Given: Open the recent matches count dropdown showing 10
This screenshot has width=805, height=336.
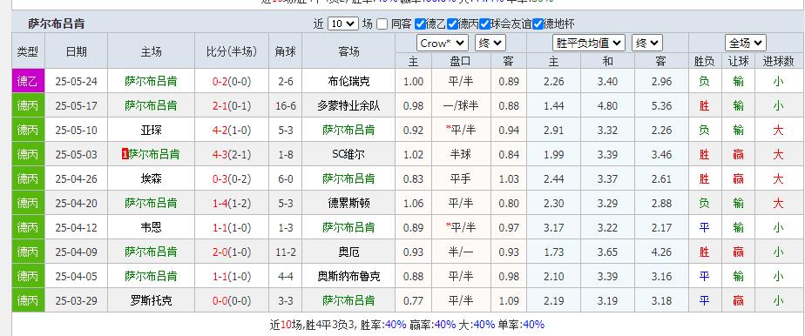Looking at the screenshot, I should [x=342, y=24].
